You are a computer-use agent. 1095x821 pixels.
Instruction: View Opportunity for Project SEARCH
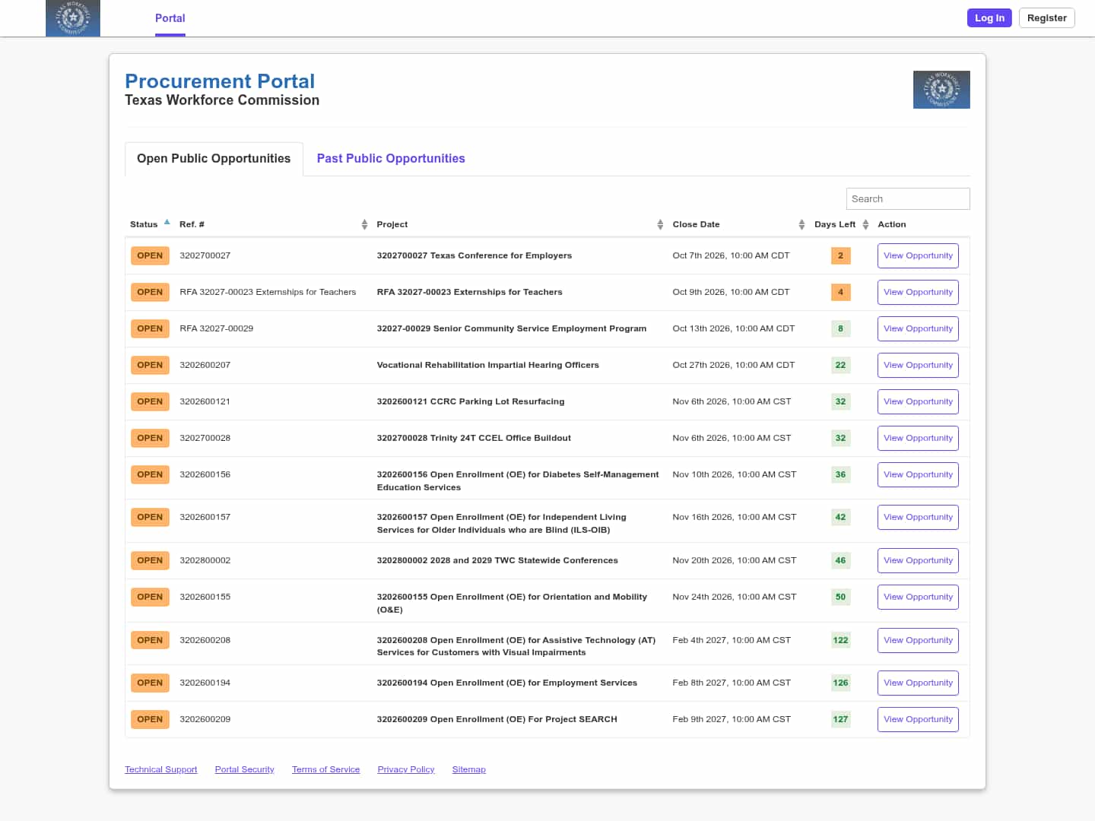pyautogui.click(x=918, y=720)
